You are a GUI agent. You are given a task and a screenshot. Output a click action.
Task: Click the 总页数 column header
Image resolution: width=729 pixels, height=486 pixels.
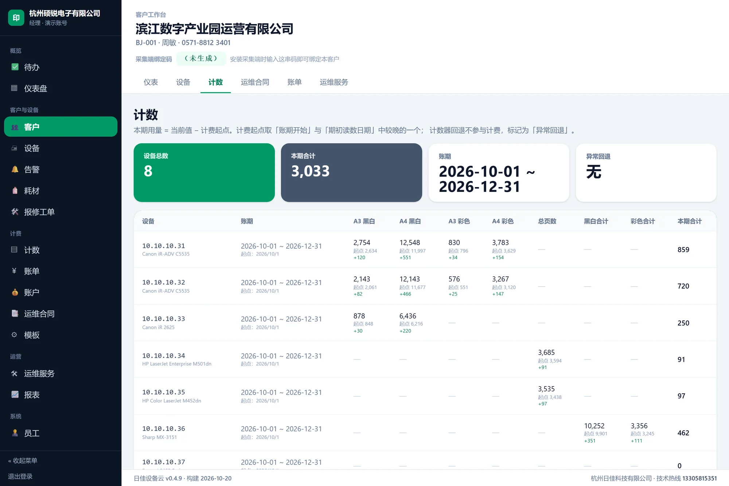pyautogui.click(x=547, y=221)
